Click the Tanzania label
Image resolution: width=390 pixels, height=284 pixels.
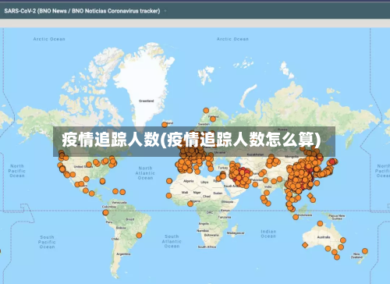225,217
